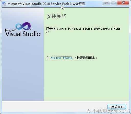The image size is (131, 114).
Task: Minimize the Service Pack 1 installer window
Action: [106, 3]
